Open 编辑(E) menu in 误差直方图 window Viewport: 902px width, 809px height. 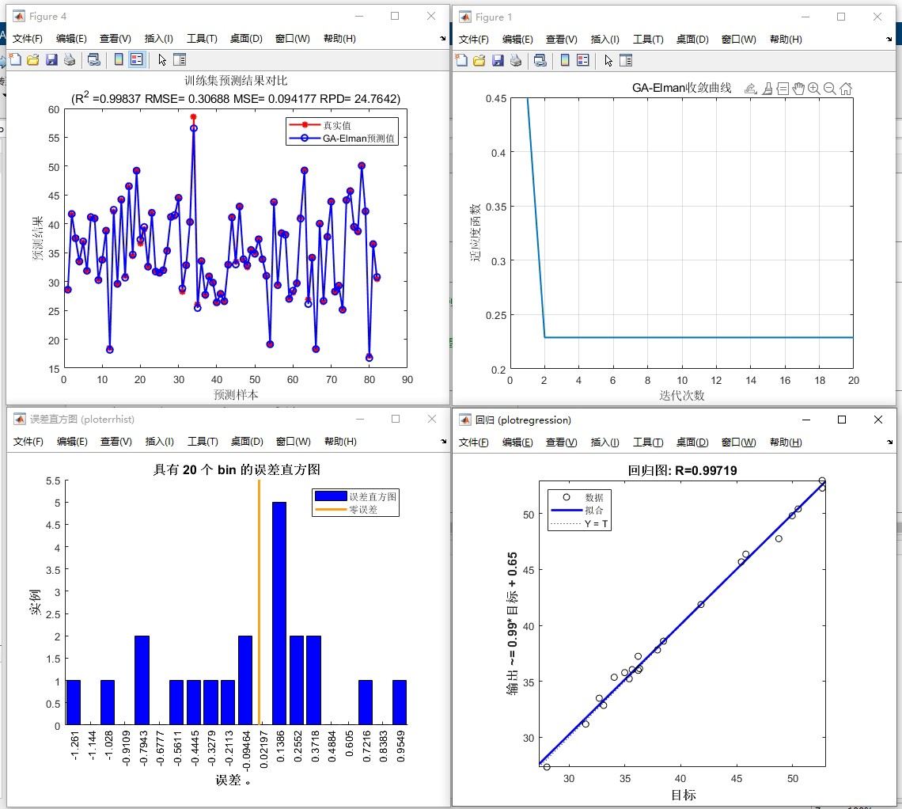coord(72,442)
